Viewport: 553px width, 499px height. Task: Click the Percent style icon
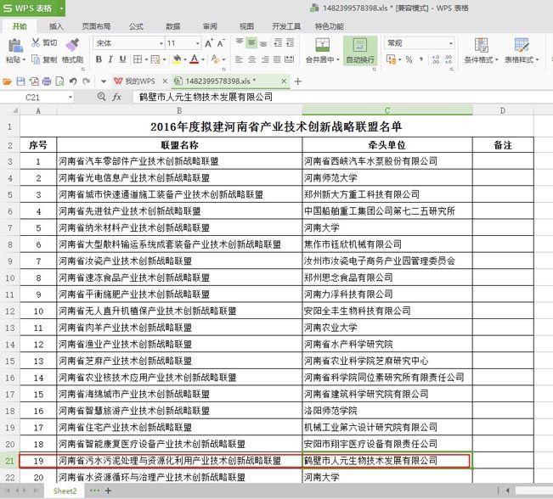click(x=409, y=60)
